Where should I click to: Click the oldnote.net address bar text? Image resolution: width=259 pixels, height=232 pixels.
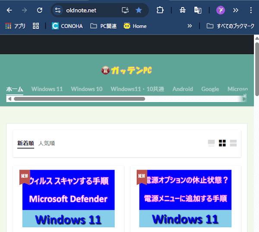point(81,10)
